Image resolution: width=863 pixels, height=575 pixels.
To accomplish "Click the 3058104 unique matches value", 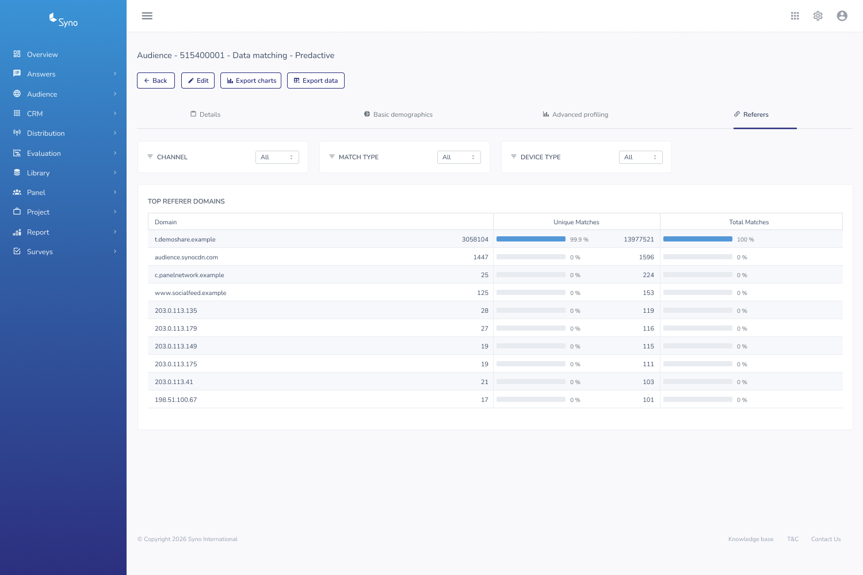I will coord(475,239).
